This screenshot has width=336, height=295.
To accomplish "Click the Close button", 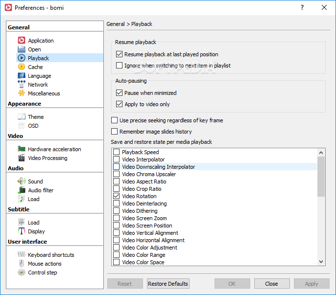I will [x=272, y=283].
